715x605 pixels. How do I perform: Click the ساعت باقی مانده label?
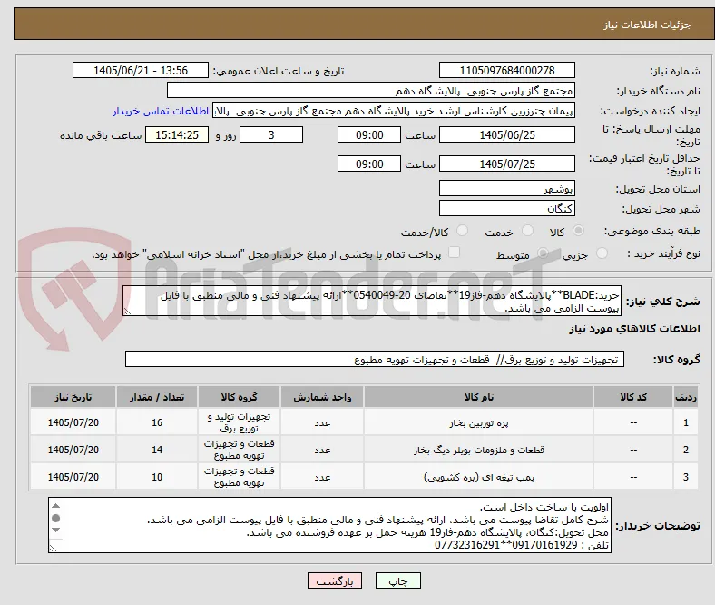pos(101,135)
